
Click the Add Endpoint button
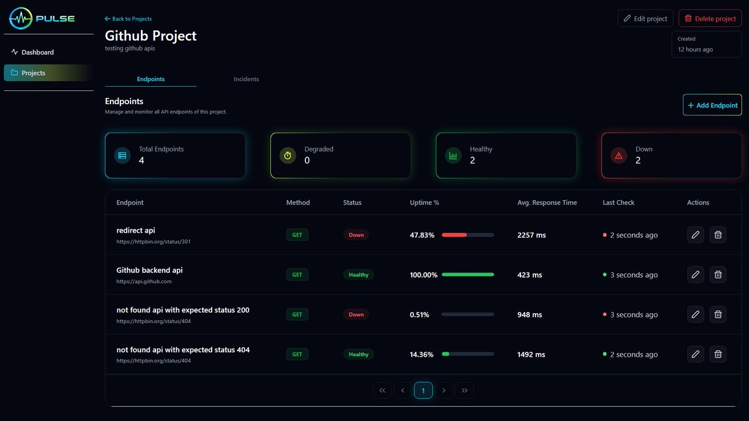[712, 105]
